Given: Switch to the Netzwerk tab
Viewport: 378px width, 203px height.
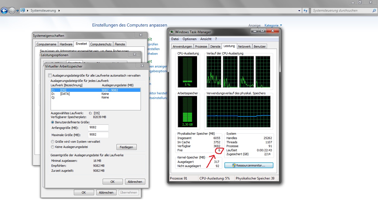Looking at the screenshot, I should [x=244, y=46].
